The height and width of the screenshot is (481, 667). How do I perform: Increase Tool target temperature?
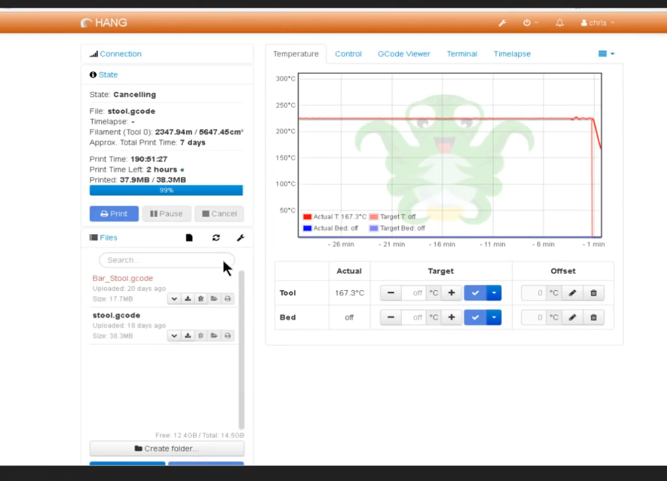coord(451,293)
